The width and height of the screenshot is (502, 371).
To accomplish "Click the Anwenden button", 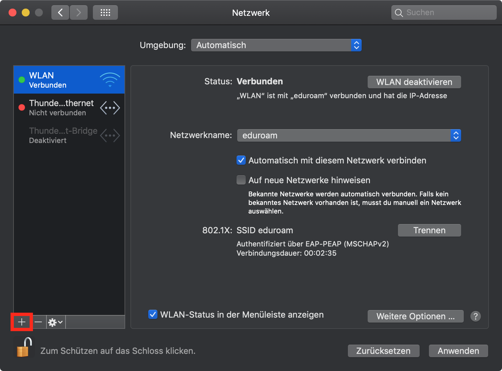I will click(459, 351).
